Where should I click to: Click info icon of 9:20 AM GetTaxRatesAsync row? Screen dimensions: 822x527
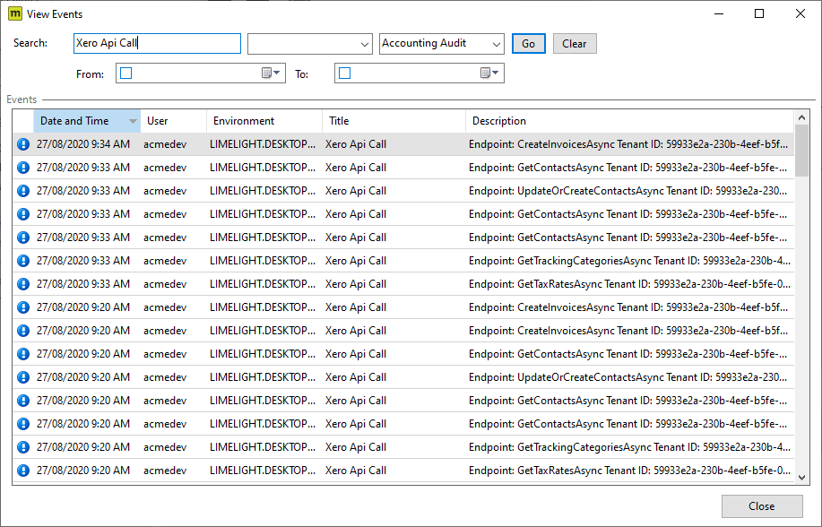[x=23, y=471]
